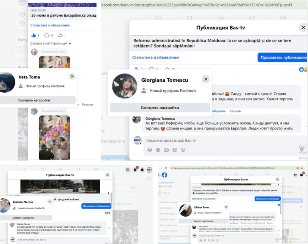Click the comment bubble icon under the 26 июня post
The width and height of the screenshot is (308, 244).
[x=46, y=35]
